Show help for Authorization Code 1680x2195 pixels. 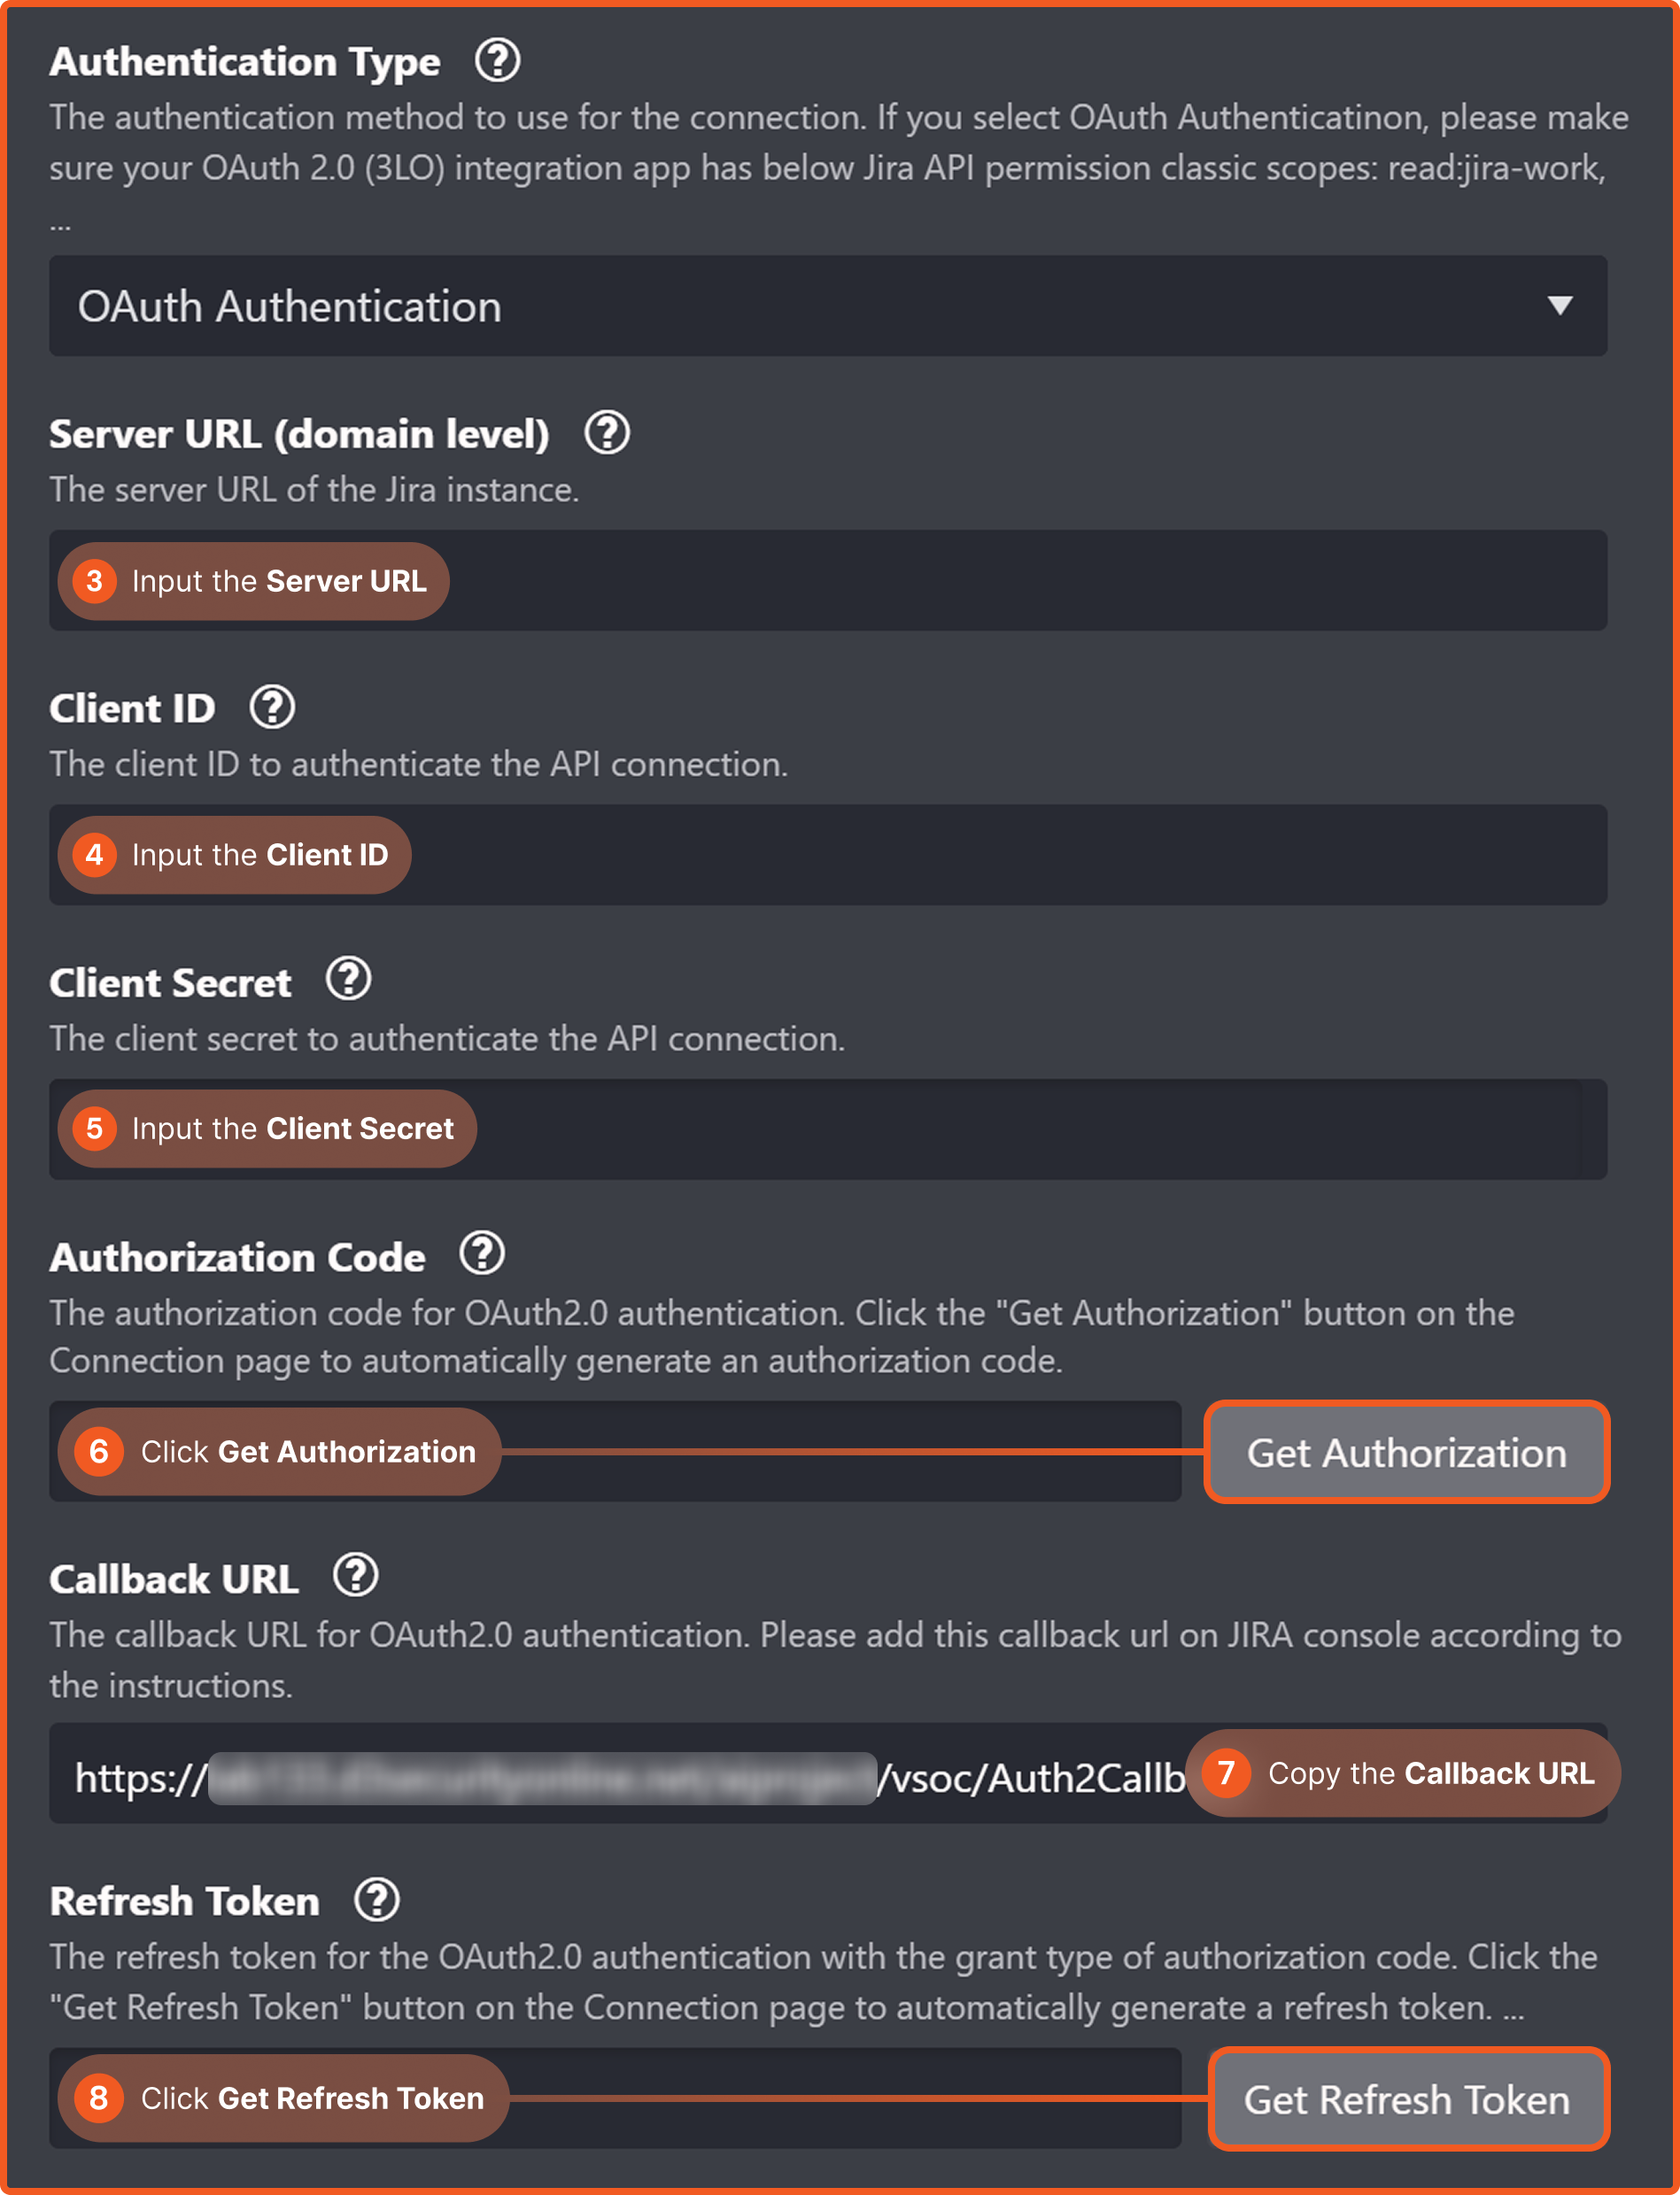pyautogui.click(x=482, y=1254)
